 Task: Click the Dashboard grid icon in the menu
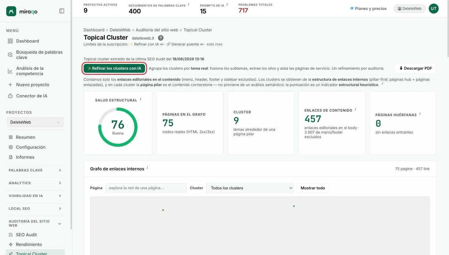(x=10, y=41)
